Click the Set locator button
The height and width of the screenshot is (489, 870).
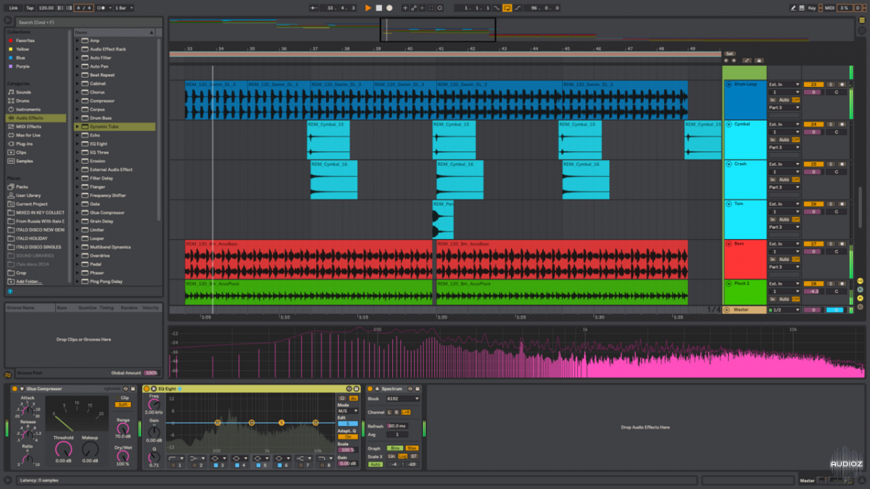(729, 54)
